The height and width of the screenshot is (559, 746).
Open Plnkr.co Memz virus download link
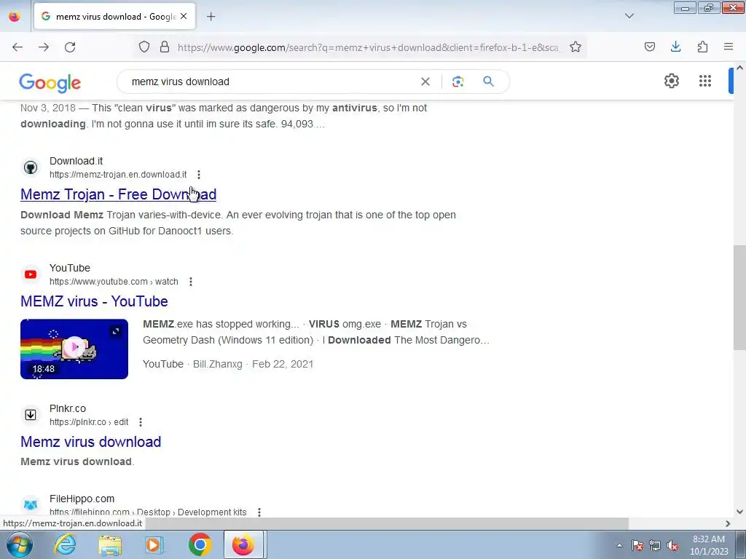(x=91, y=442)
